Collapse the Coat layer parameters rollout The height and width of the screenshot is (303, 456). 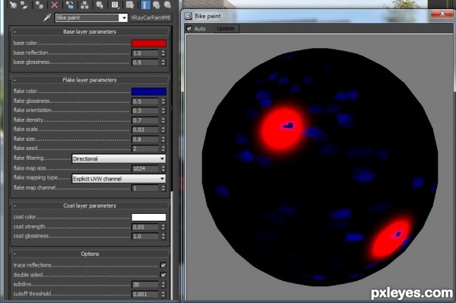(90, 206)
